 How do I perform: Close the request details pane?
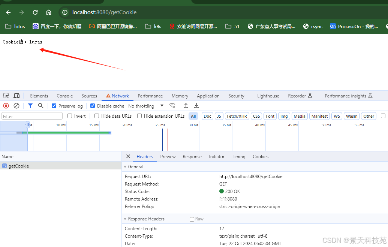click(128, 157)
